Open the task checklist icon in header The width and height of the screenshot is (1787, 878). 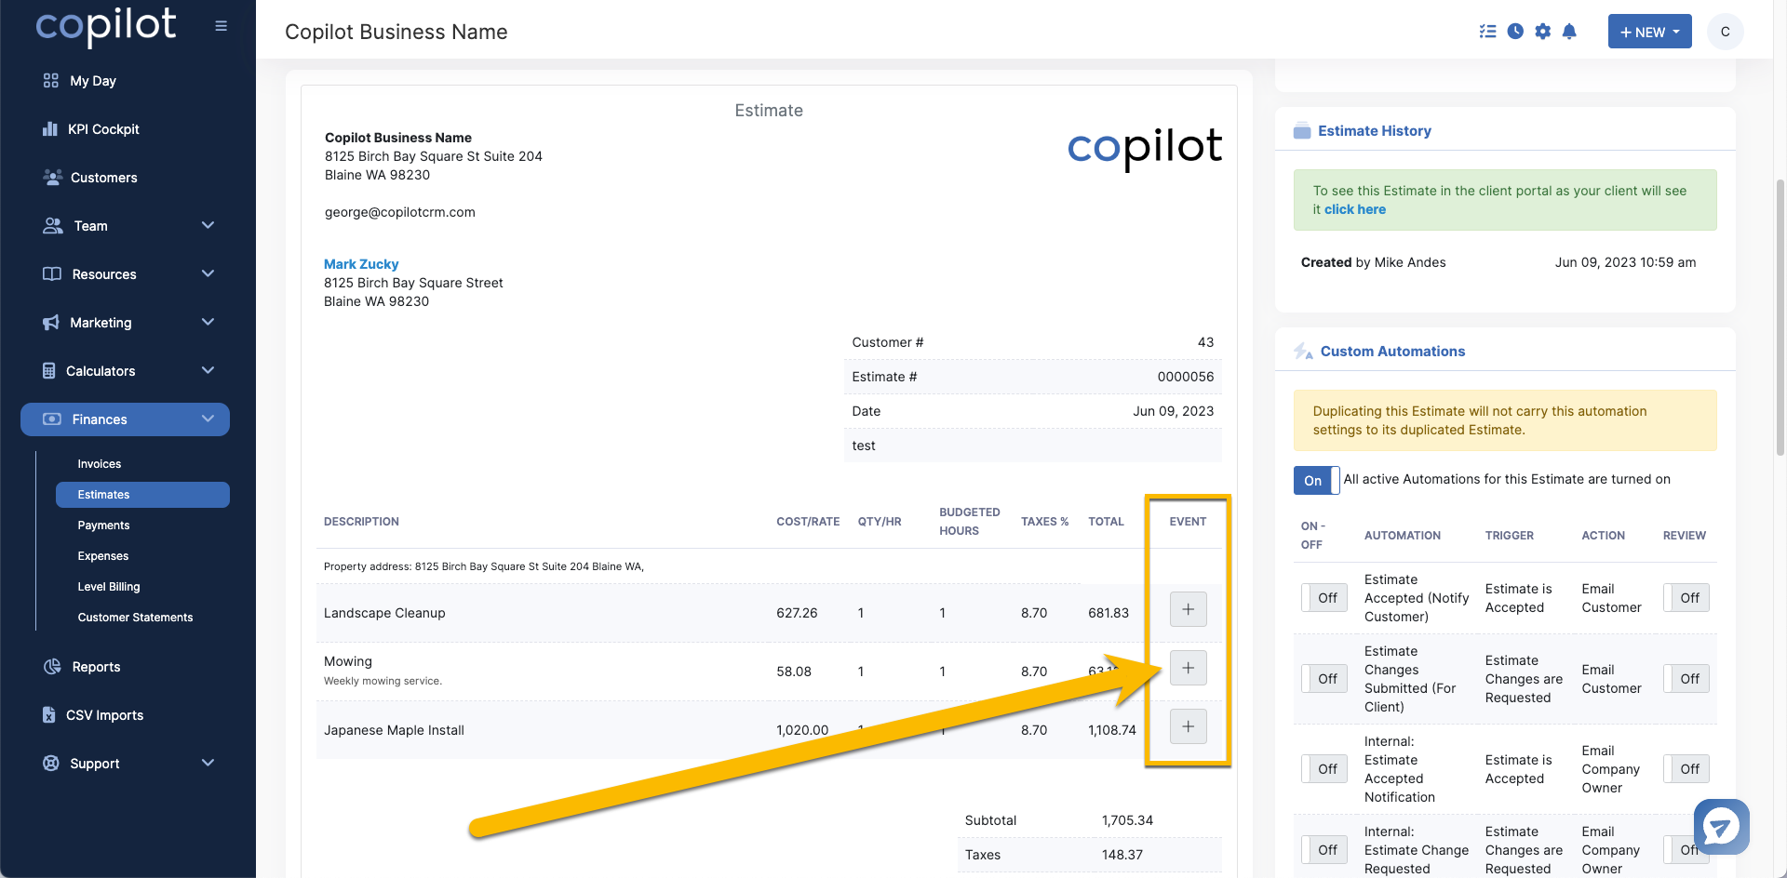tap(1487, 32)
